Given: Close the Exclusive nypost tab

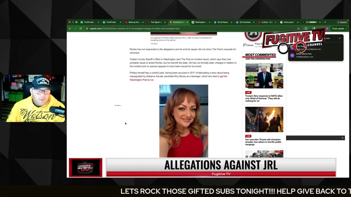Looking at the screenshot, I should tap(187, 22).
